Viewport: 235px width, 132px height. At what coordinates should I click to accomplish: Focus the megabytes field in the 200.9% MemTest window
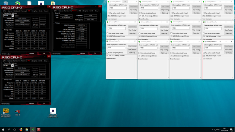coord(118,8)
